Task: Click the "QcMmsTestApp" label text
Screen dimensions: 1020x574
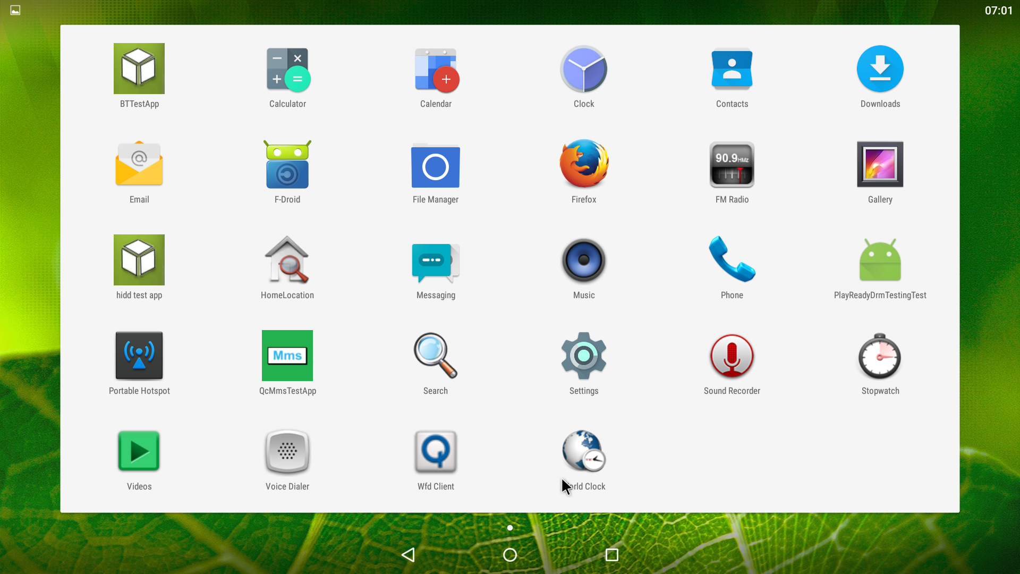Action: 287,391
